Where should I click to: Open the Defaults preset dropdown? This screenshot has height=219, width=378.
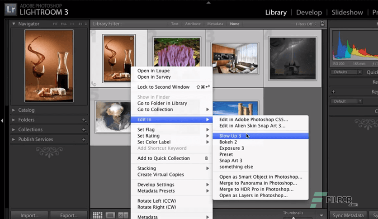click(346, 72)
